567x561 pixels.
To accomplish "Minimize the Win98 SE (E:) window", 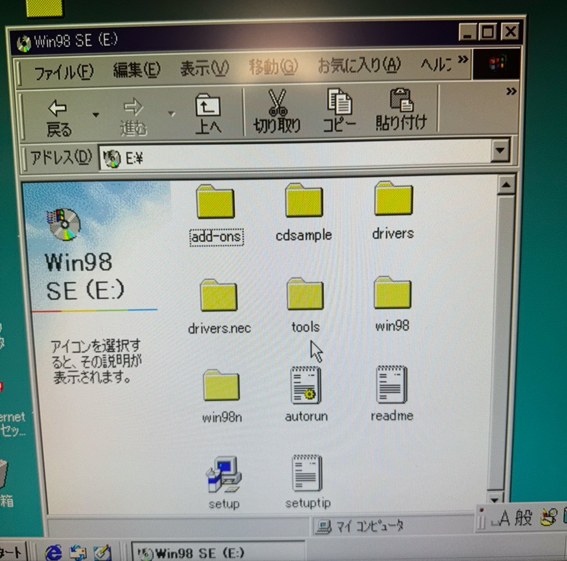I will tap(468, 33).
